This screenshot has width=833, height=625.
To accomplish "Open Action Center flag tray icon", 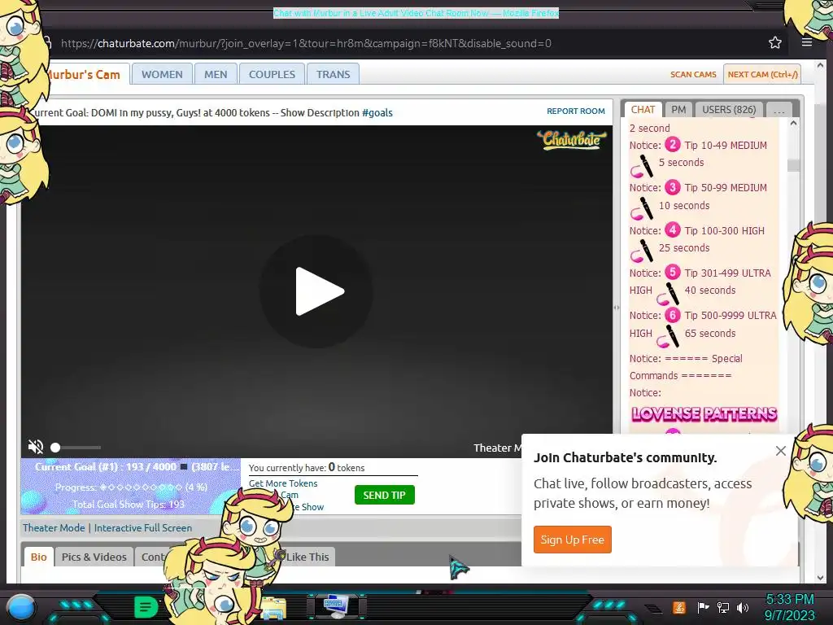I will 703,607.
